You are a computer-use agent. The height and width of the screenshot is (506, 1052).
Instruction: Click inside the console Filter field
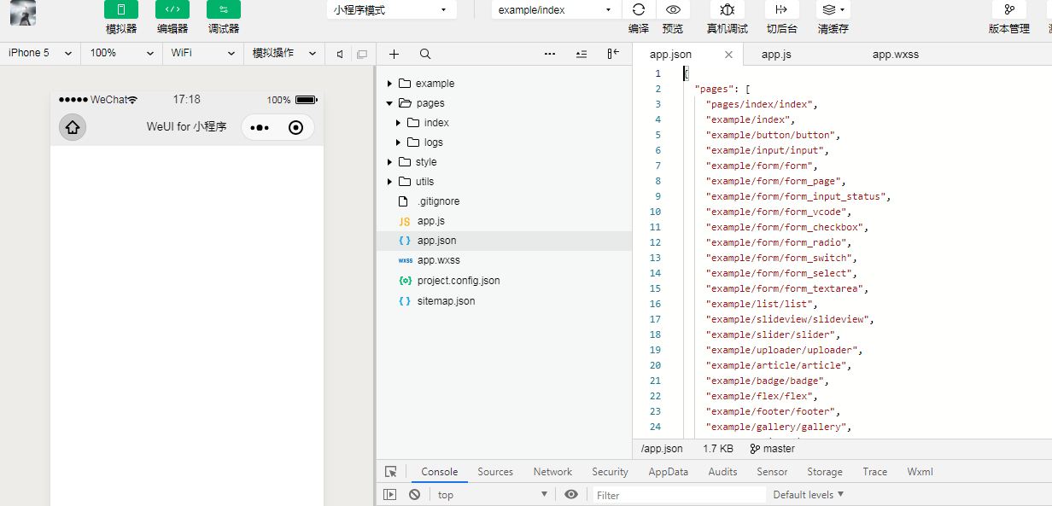coord(675,494)
